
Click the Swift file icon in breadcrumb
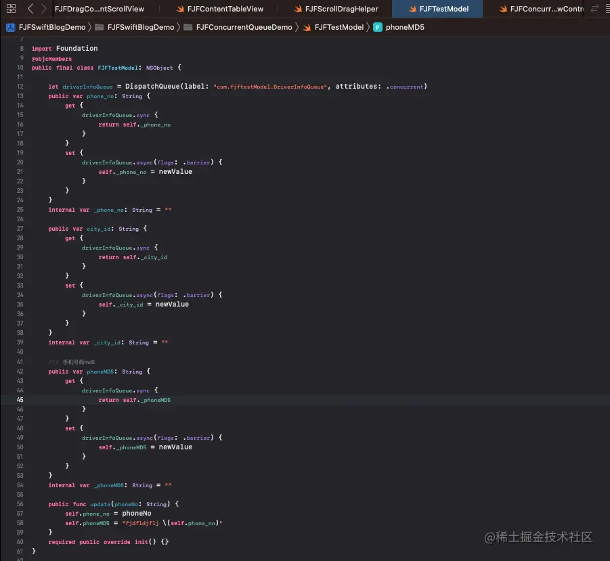click(x=307, y=28)
